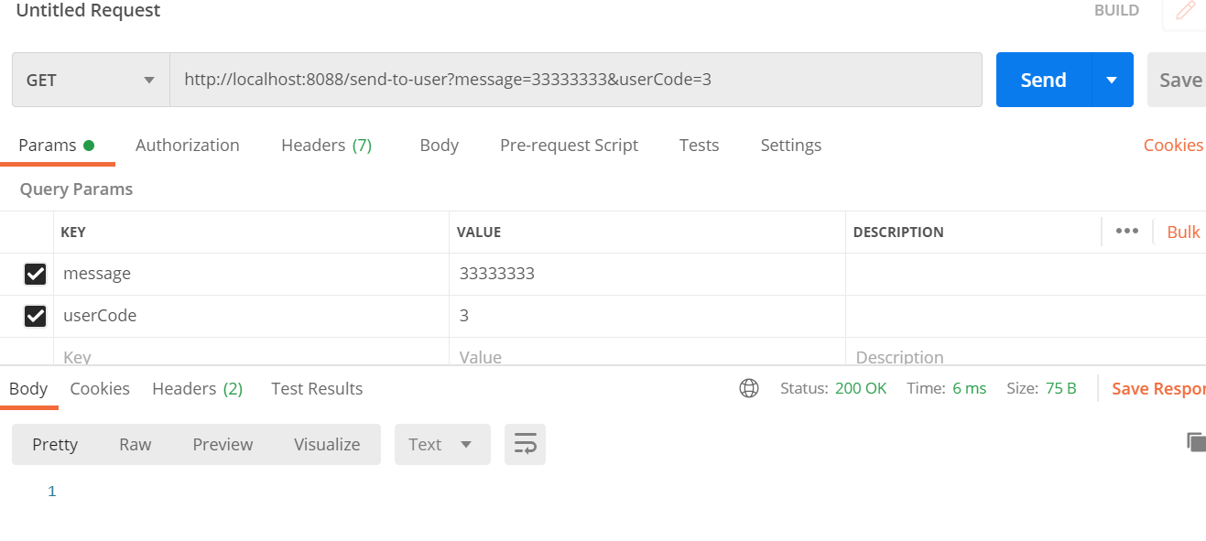This screenshot has height=541, width=1206.
Task: Toggle the wrap lines icon button
Action: (x=525, y=444)
